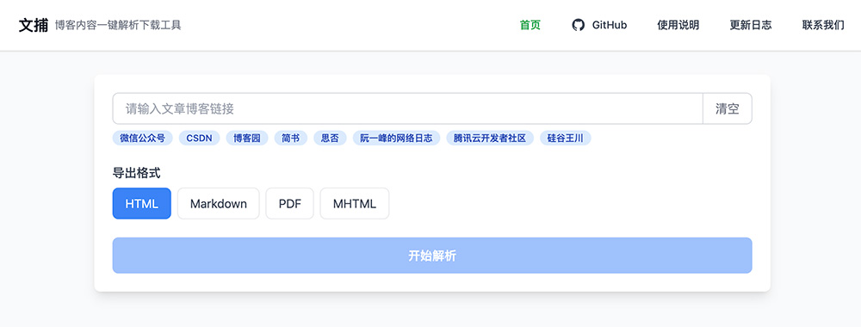Click the 导出格式 label

pos(136,173)
